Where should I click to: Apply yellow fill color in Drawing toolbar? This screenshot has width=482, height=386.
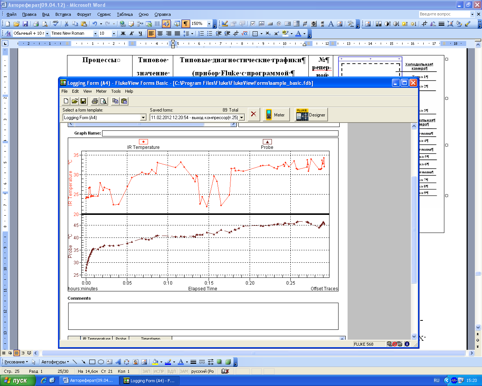155,362
